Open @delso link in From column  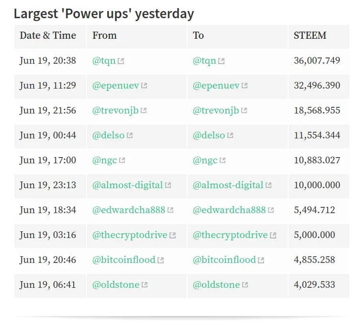[108, 136]
